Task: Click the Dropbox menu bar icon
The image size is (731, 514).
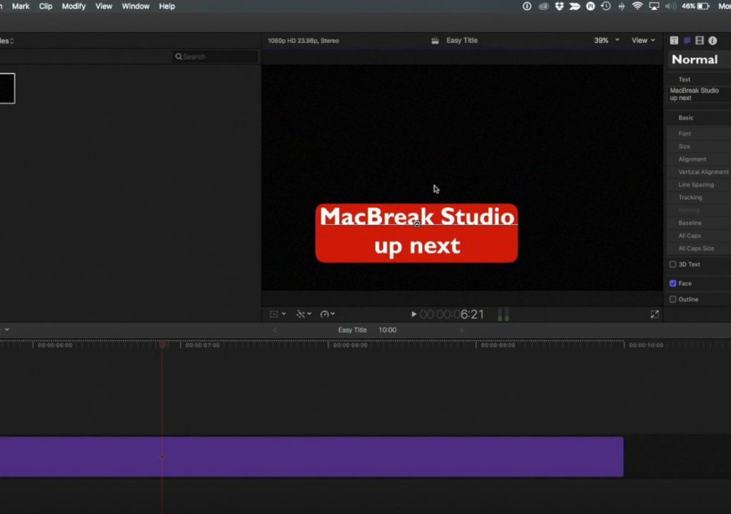Action: point(559,6)
